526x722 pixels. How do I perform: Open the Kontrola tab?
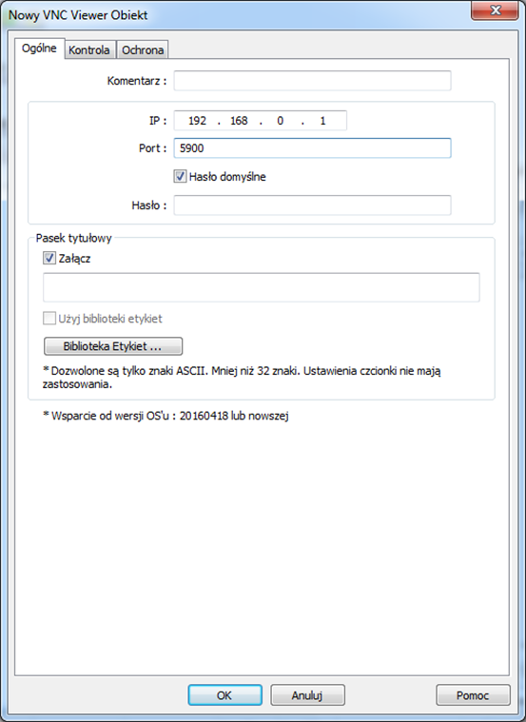click(89, 50)
